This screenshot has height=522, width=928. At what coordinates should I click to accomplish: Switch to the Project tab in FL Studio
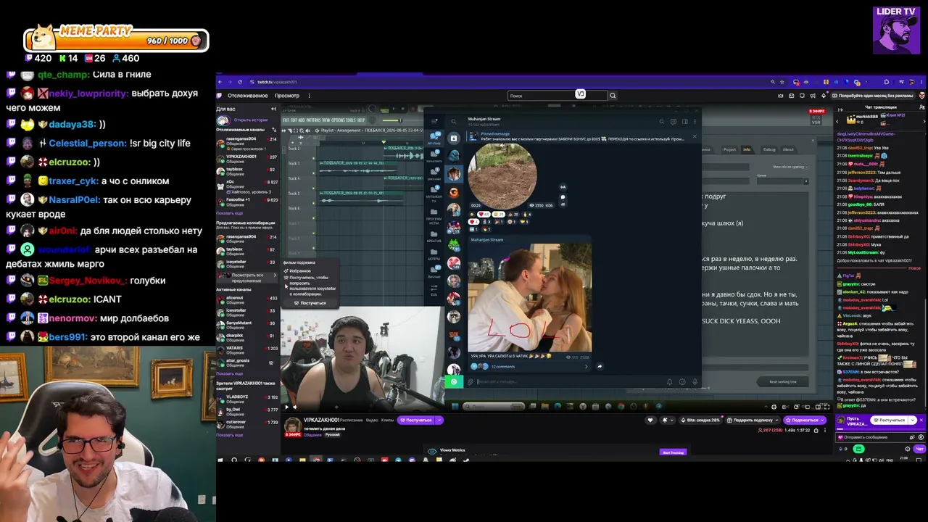pyautogui.click(x=729, y=149)
